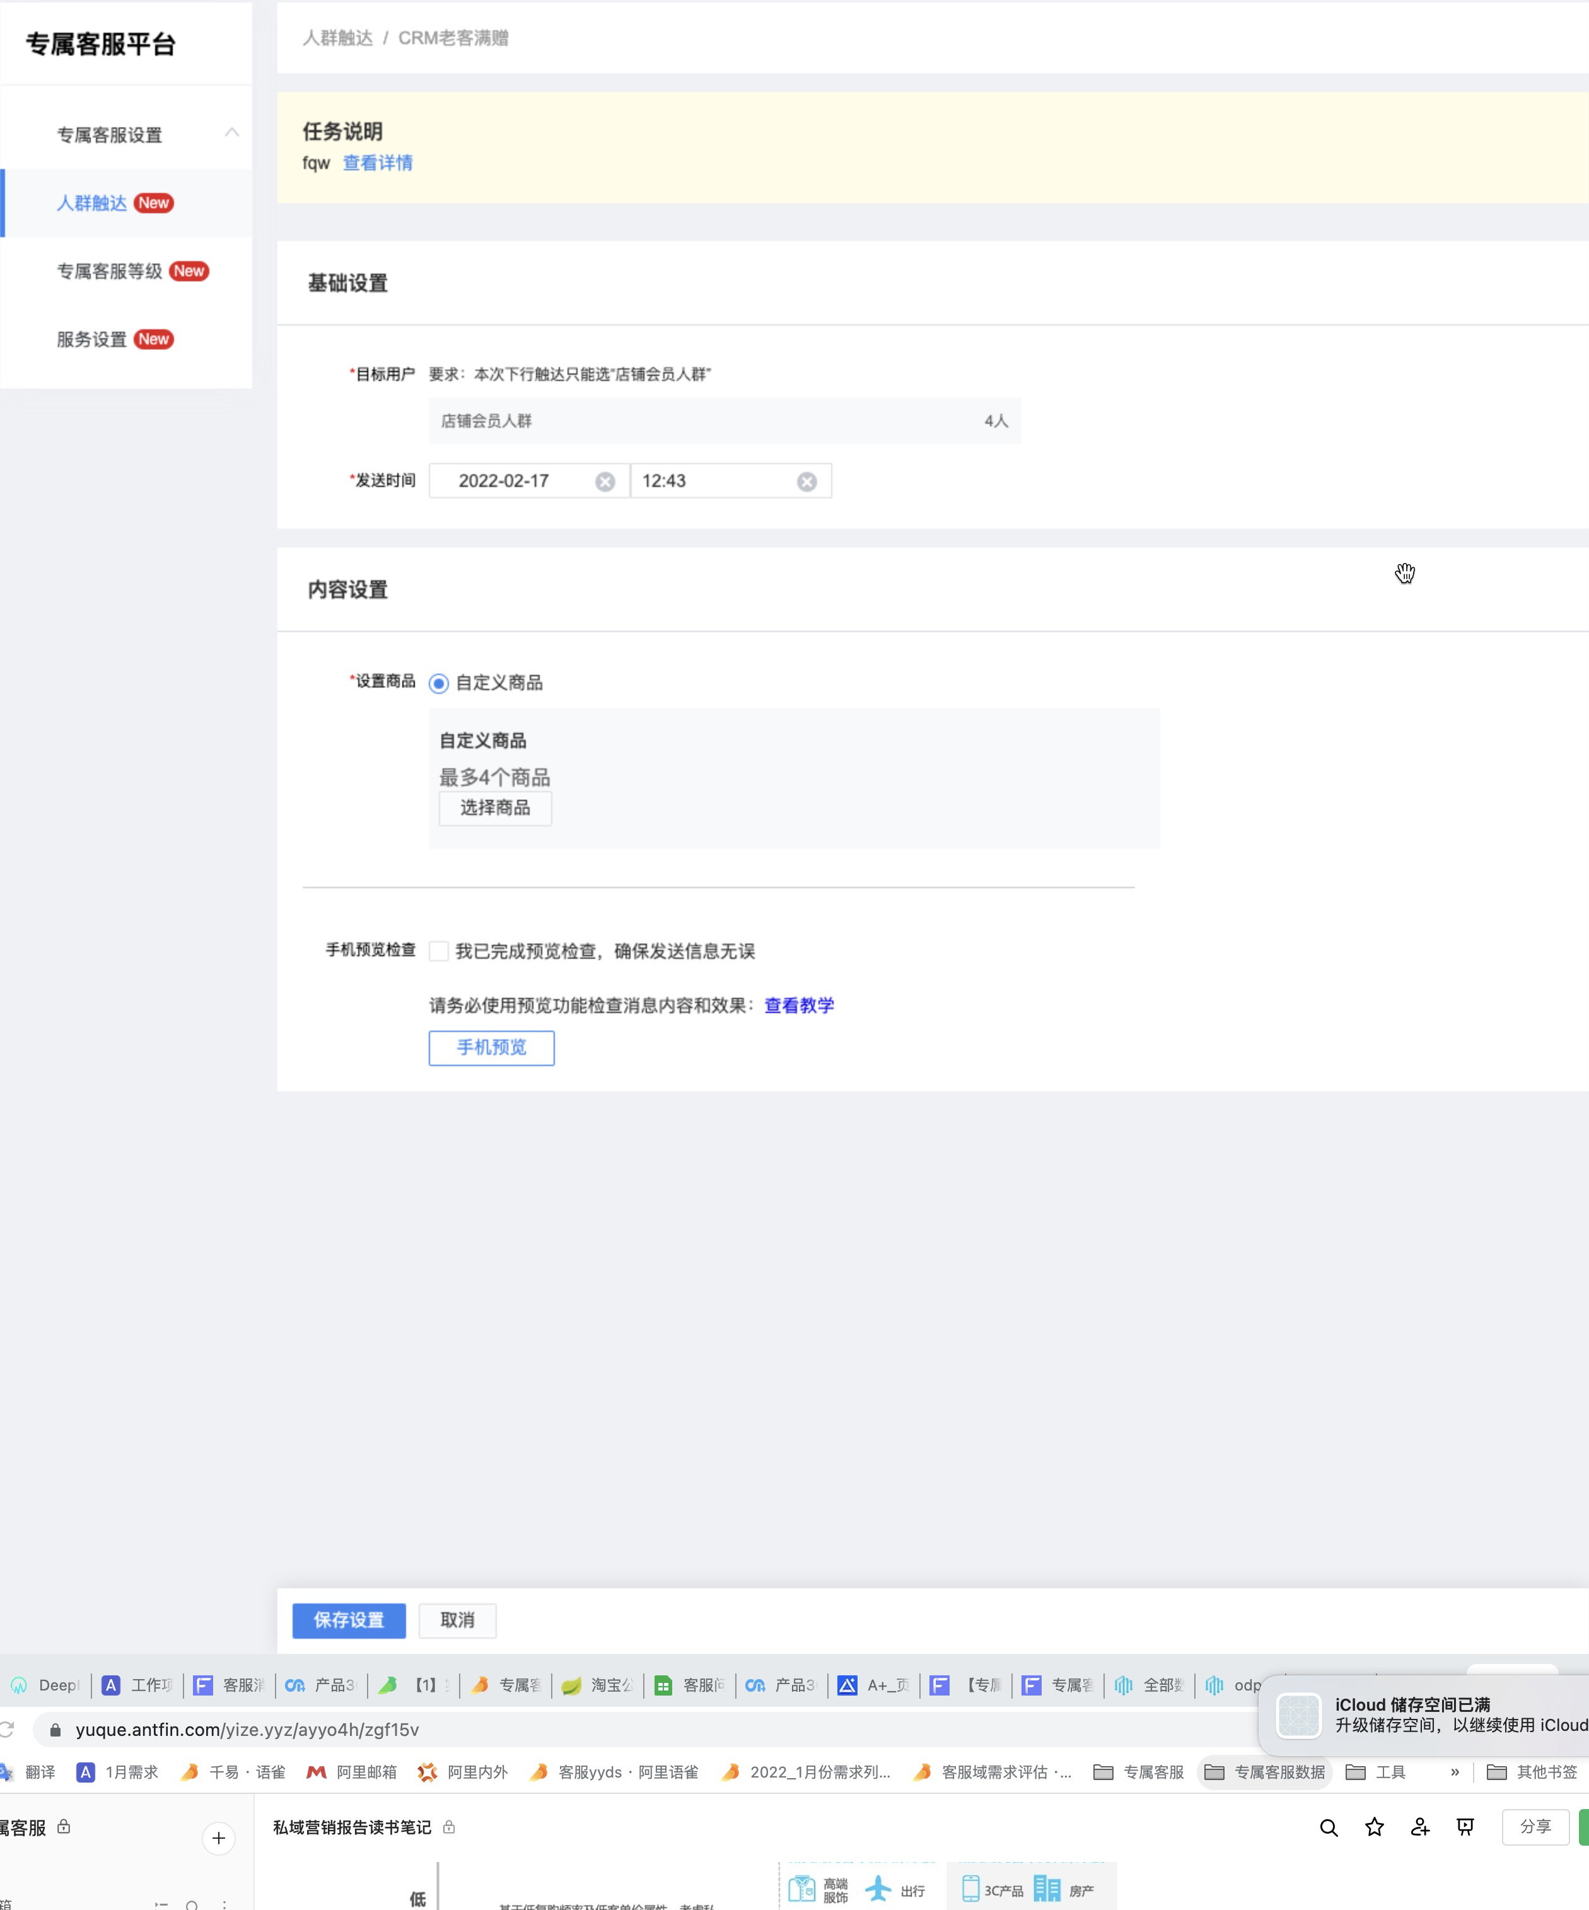Click the 选择商品 button
1589x1910 pixels.
pyautogui.click(x=494, y=807)
